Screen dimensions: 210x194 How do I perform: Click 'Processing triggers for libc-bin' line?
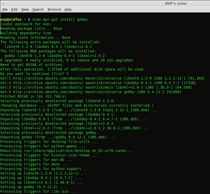coord(38,192)
